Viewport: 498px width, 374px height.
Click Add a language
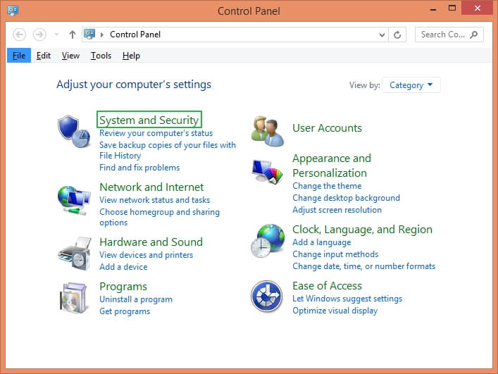pyautogui.click(x=322, y=242)
